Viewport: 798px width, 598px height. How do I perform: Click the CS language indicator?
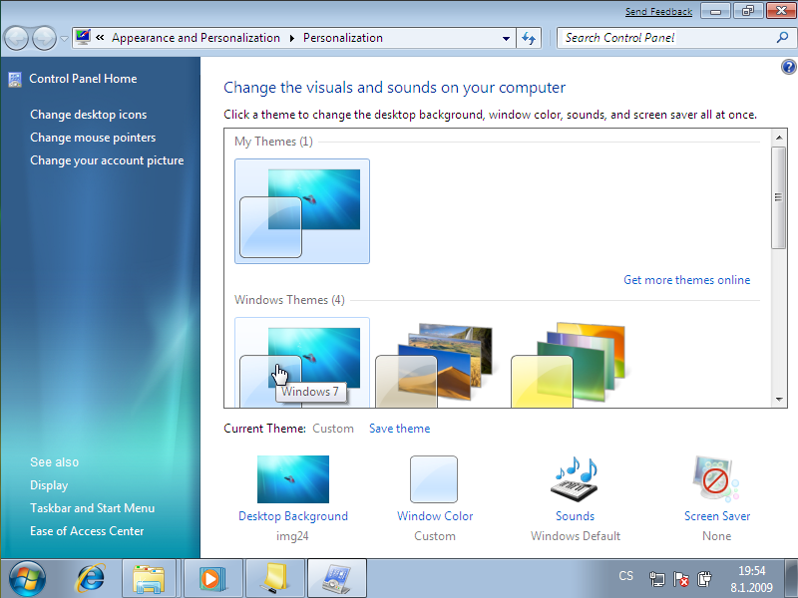click(x=626, y=576)
